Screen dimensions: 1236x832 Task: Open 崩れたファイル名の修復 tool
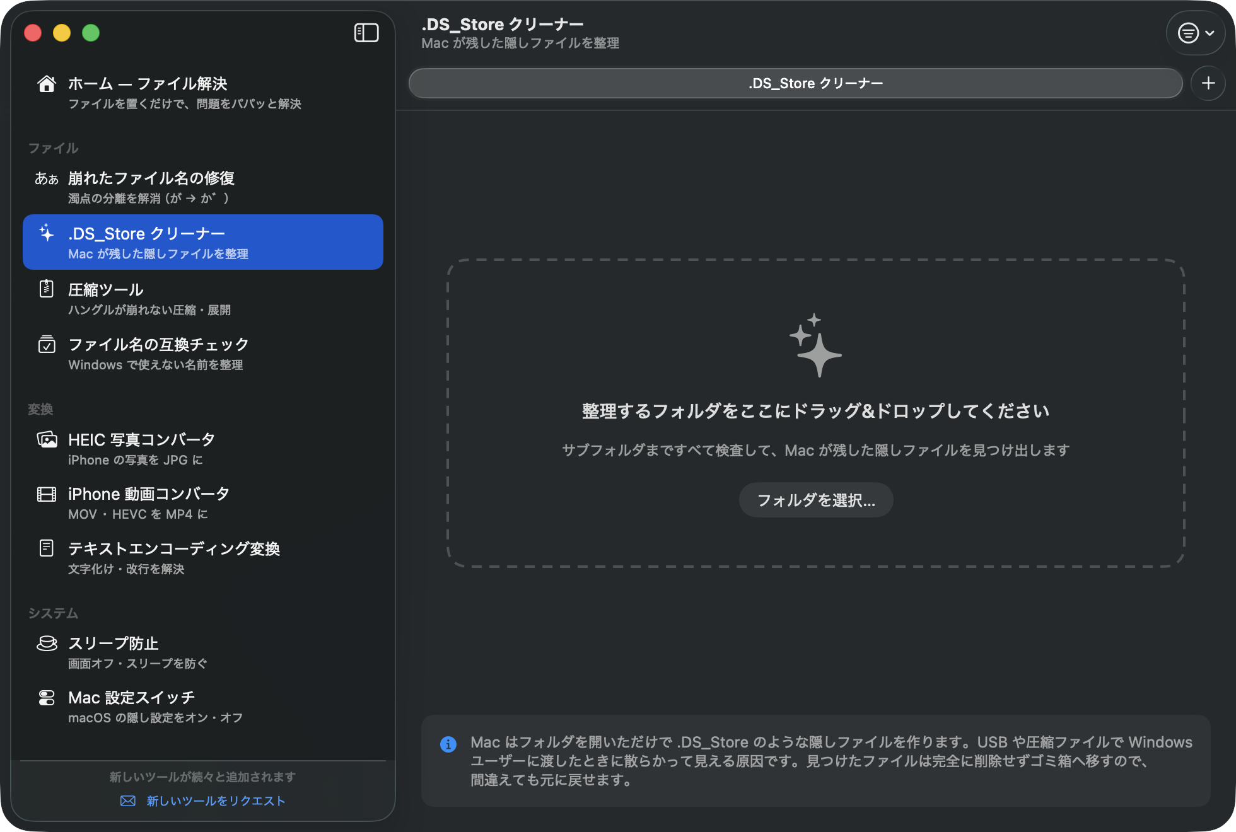[x=203, y=187]
